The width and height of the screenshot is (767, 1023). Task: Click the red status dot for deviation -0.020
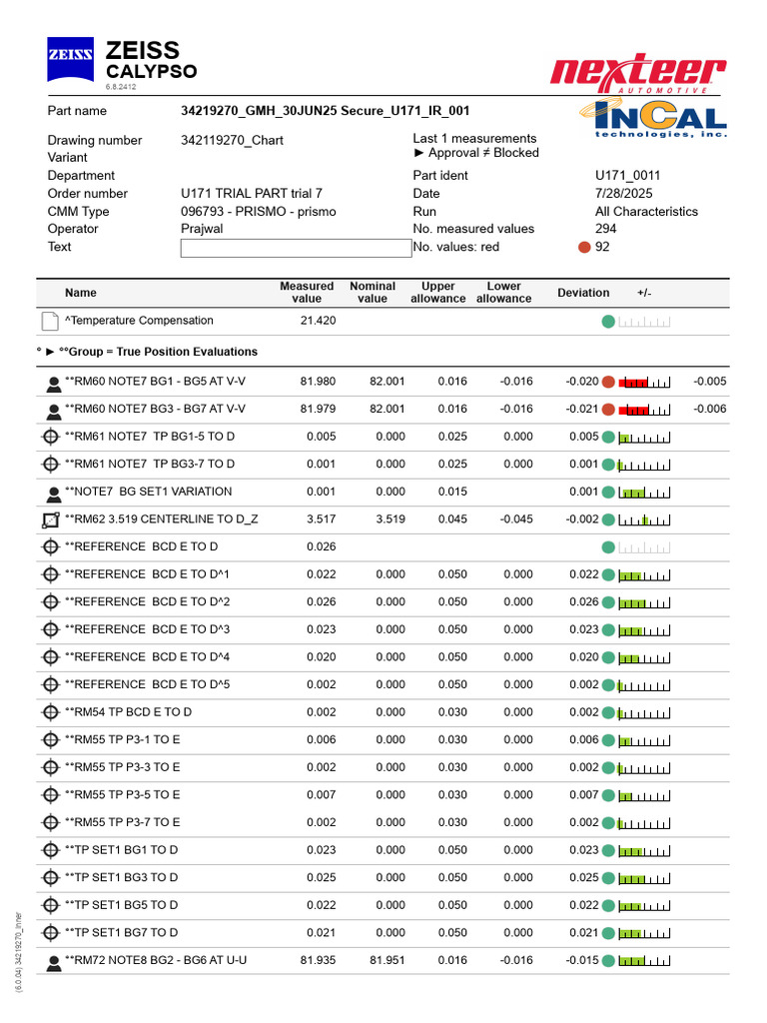[x=608, y=383]
